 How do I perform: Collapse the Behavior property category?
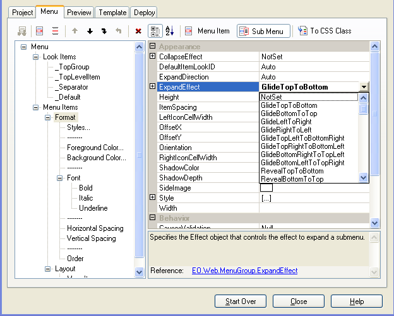(x=153, y=218)
